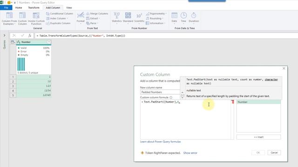The height and width of the screenshot is (167, 298).
Task: Click Column From Examples icon
Action: click(x=9, y=15)
